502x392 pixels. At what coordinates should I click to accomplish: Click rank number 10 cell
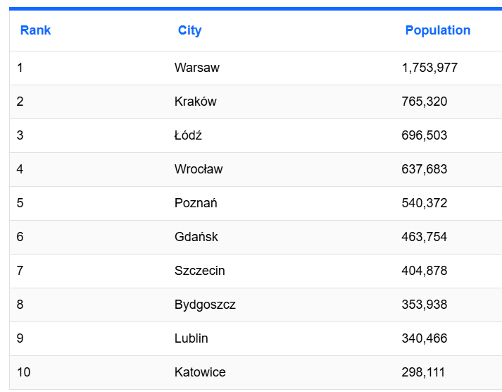[24, 372]
